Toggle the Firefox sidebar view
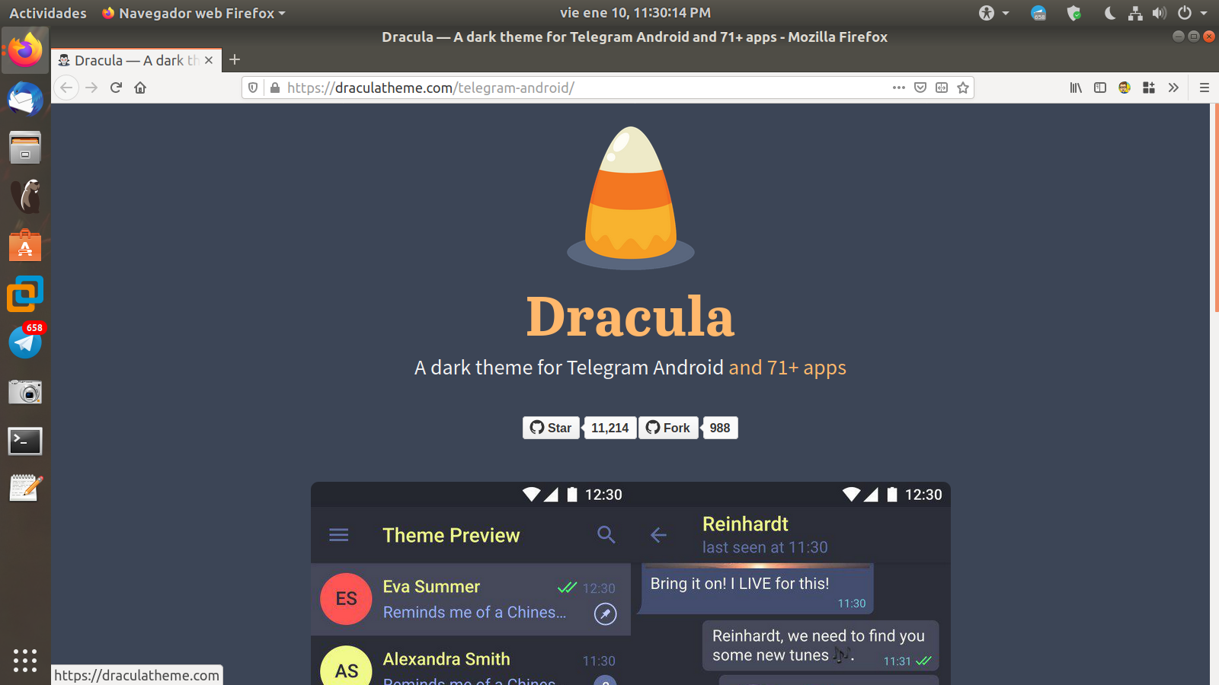The height and width of the screenshot is (685, 1219). [1099, 88]
